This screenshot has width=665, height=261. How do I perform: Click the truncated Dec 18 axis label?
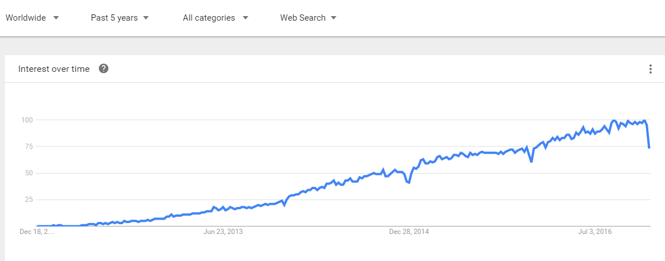tap(37, 232)
